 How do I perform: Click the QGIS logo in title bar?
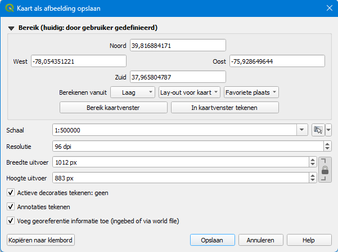pyautogui.click(x=8, y=7)
